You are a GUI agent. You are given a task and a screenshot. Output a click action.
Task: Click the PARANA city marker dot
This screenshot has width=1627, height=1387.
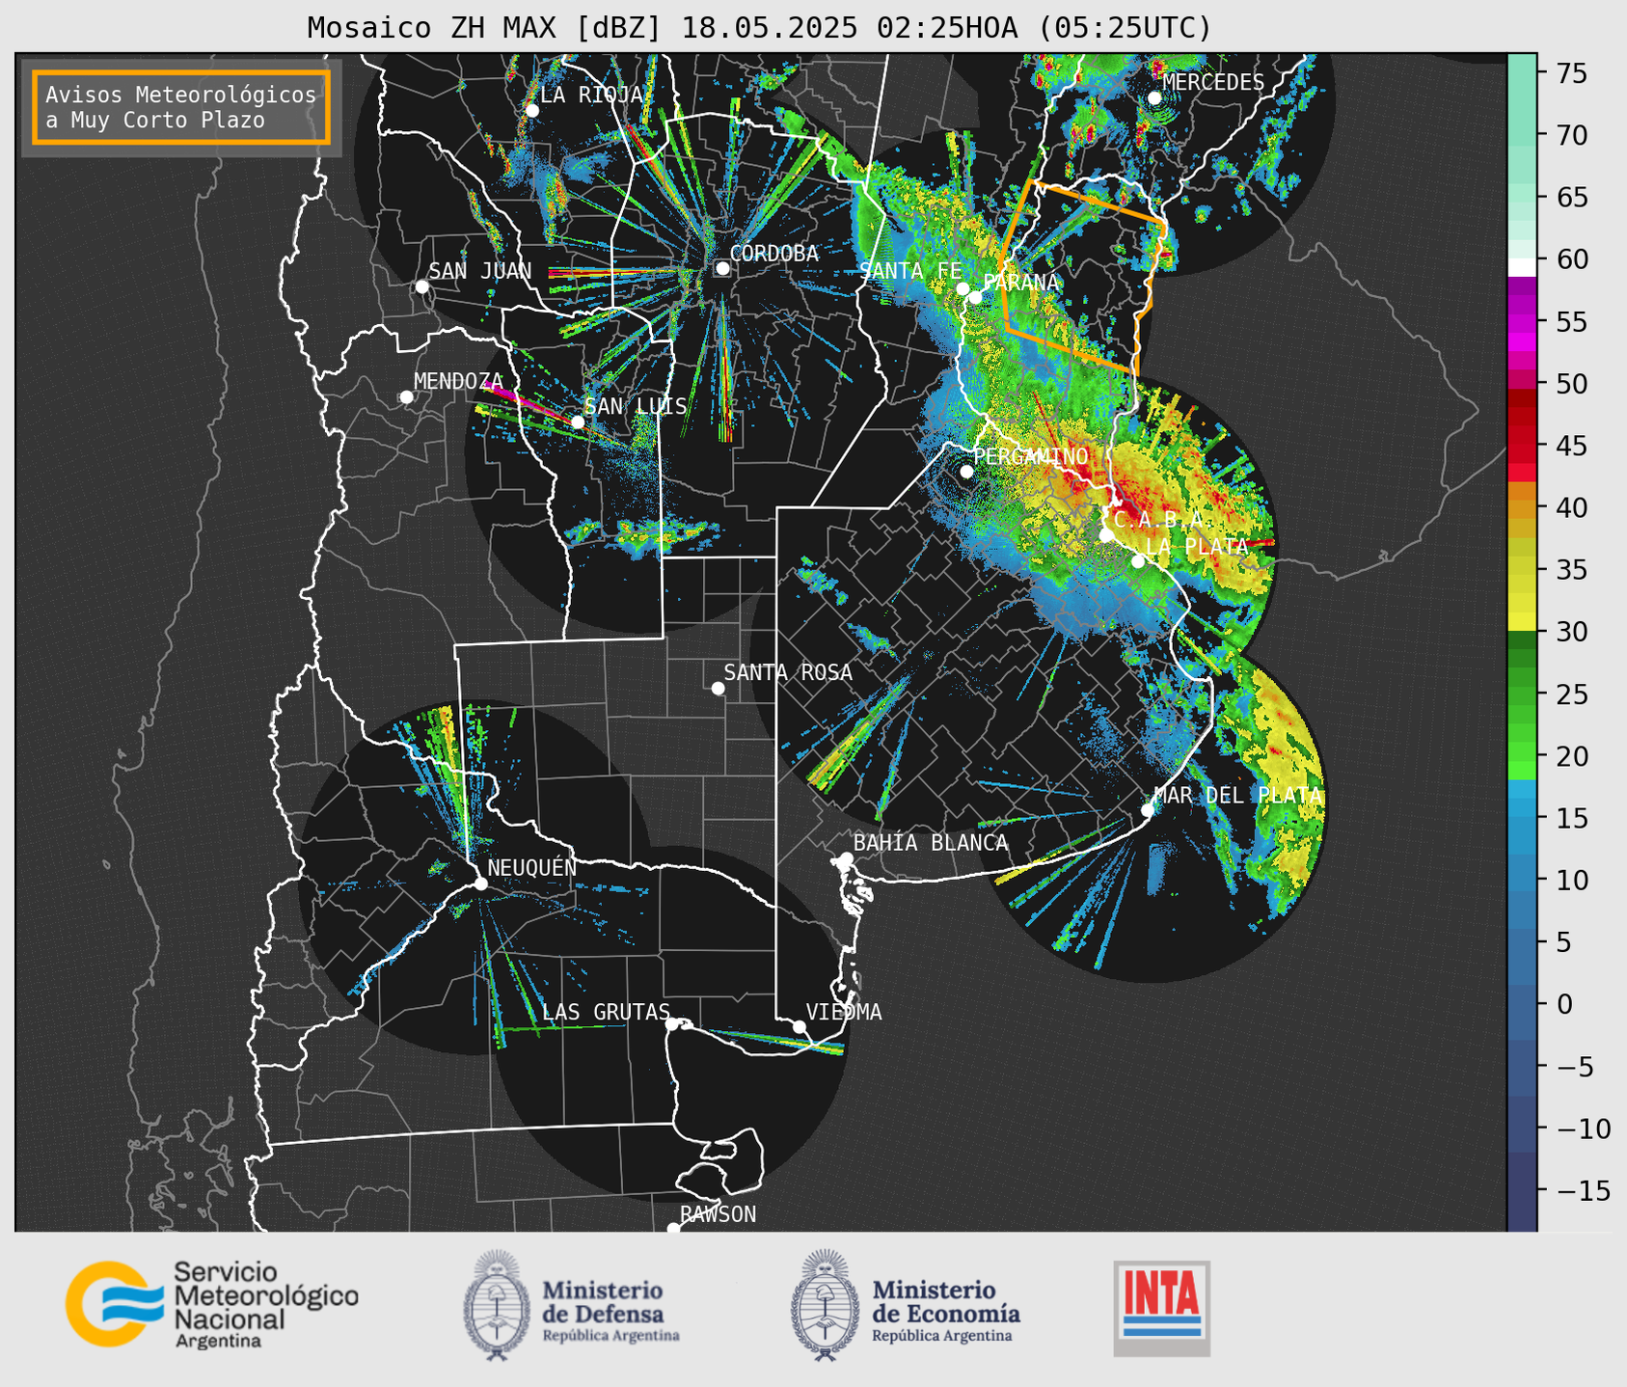pyautogui.click(x=975, y=297)
